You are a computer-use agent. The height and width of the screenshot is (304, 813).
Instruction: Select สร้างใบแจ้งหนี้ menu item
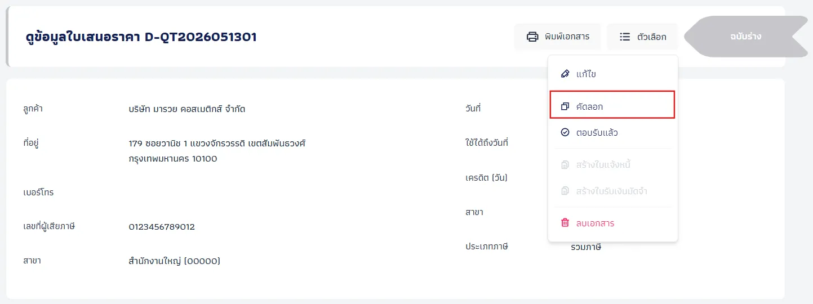(612, 165)
